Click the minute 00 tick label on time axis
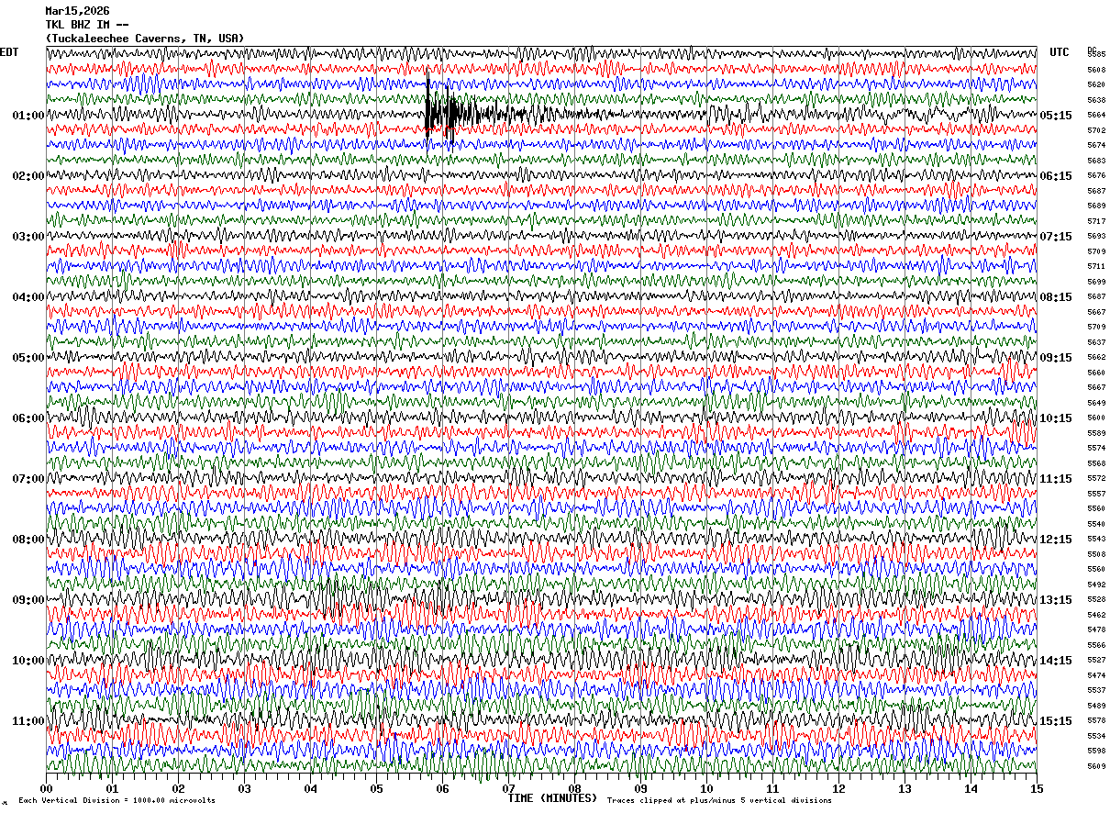1110x813 pixels. pyautogui.click(x=46, y=788)
